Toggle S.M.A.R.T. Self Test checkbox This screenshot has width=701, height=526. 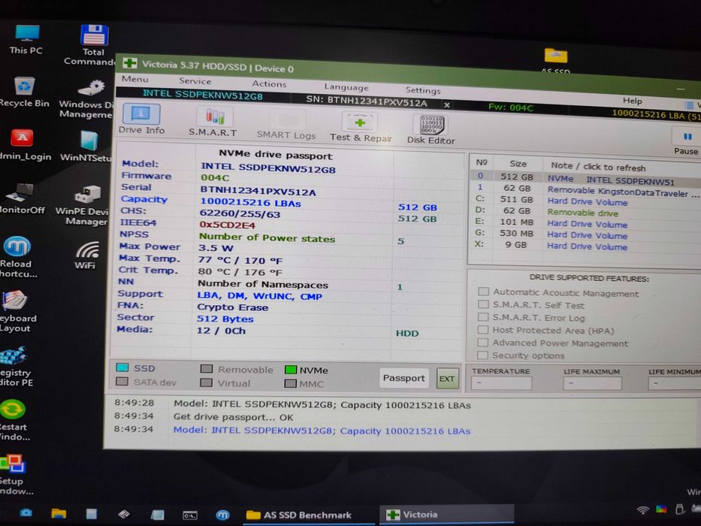tap(483, 304)
